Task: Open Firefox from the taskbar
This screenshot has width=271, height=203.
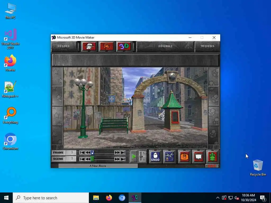Action: (x=109, y=198)
